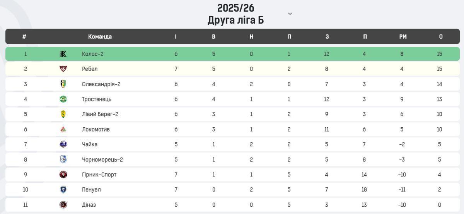The width and height of the screenshot is (464, 214).
Task: Click the Діназ team logo
Action: point(63,205)
